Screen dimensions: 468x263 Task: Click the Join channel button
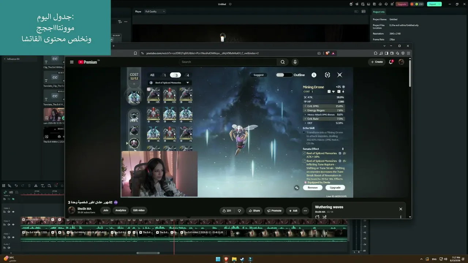coord(106,210)
